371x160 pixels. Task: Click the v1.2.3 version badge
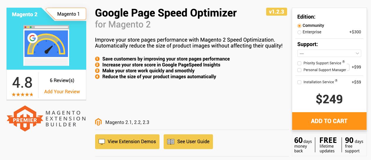(x=276, y=12)
